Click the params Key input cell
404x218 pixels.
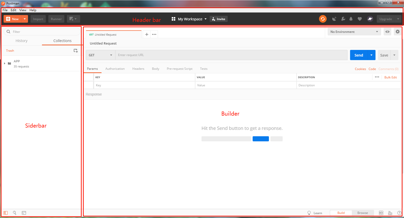click(144, 85)
